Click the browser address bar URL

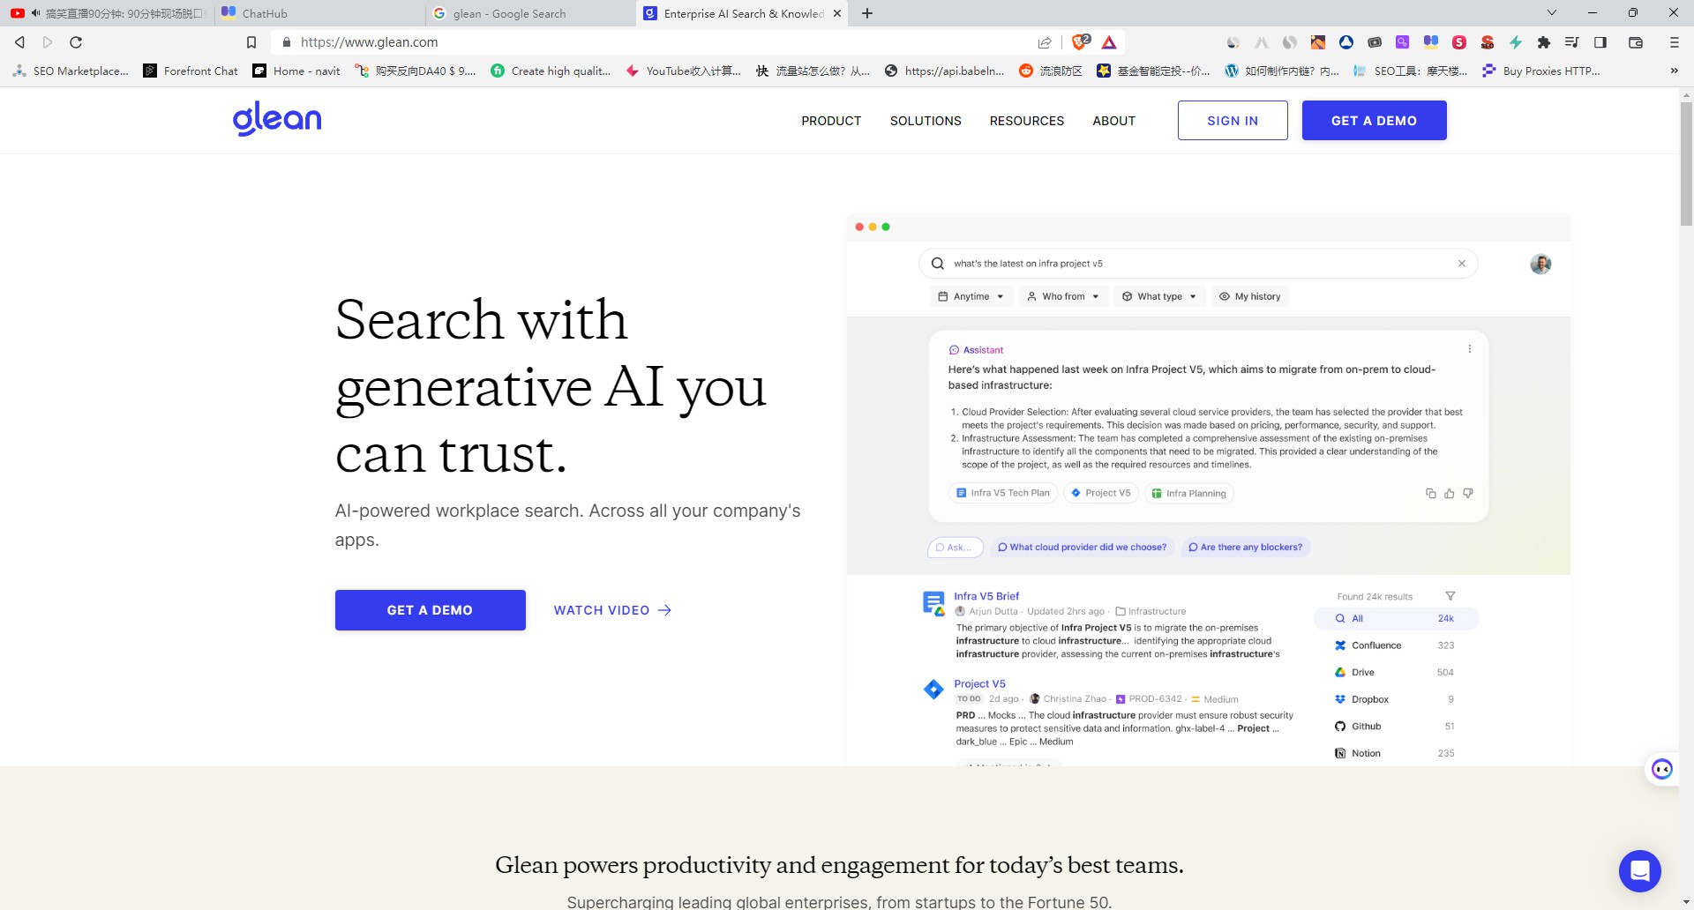coord(369,42)
